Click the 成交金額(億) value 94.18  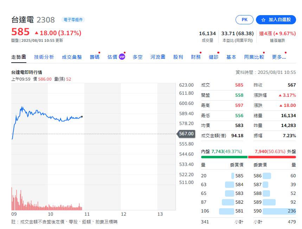(x=237, y=136)
